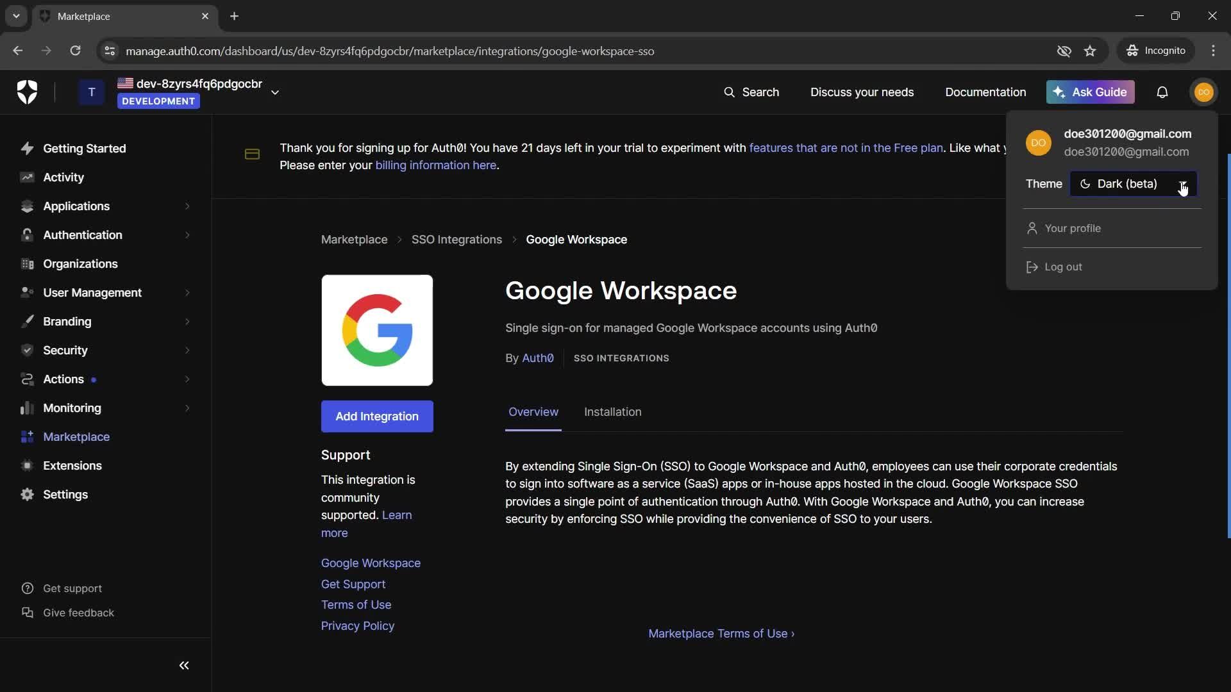This screenshot has width=1231, height=692.
Task: Click the User Management people icon
Action: 27,293
